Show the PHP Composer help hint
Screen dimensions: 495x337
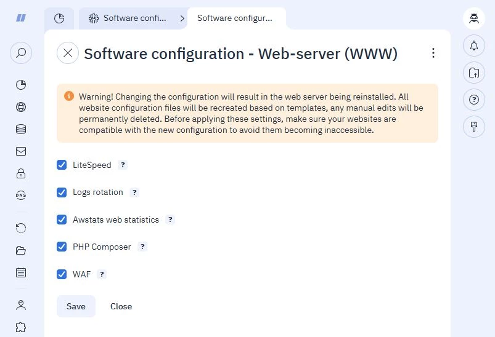tap(142, 247)
